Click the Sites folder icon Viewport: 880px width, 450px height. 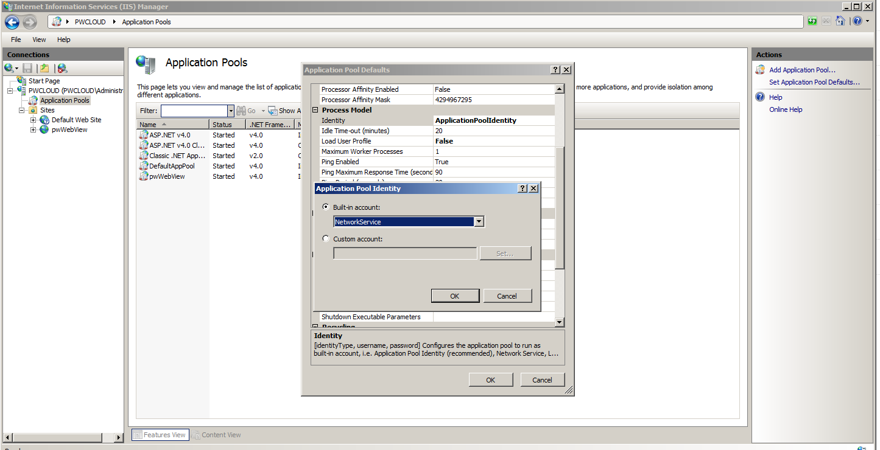33,110
